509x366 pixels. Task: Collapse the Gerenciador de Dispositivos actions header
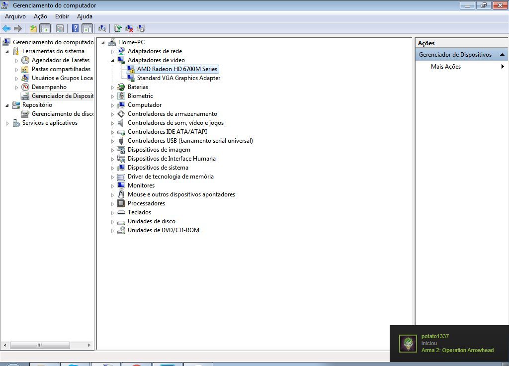tap(502, 55)
